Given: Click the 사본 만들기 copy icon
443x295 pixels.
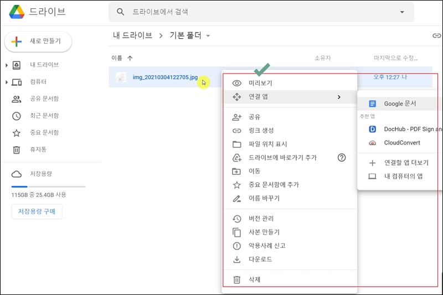Looking at the screenshot, I should (x=236, y=232).
